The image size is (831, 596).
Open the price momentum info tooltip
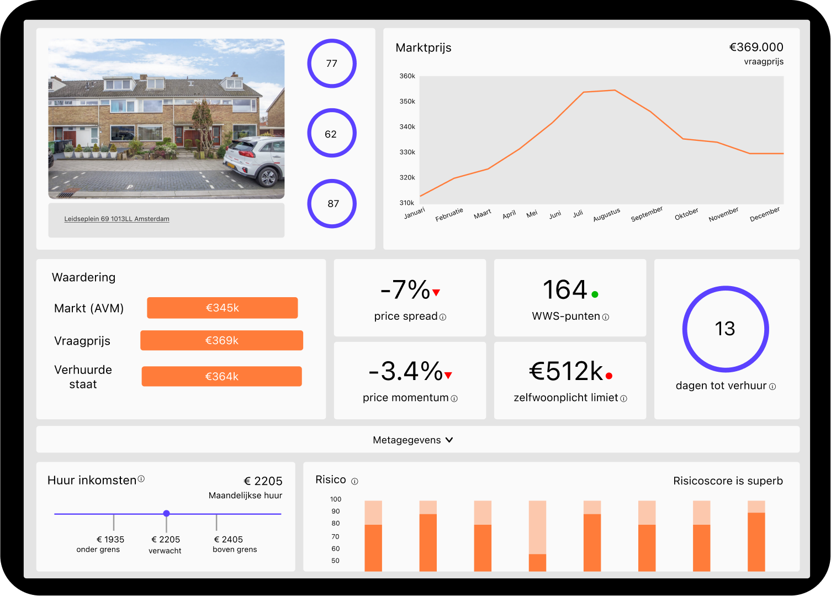pyautogui.click(x=454, y=398)
